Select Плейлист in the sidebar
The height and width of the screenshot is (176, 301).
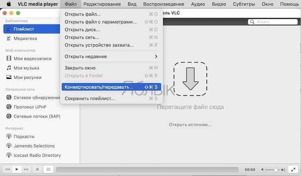(32, 29)
